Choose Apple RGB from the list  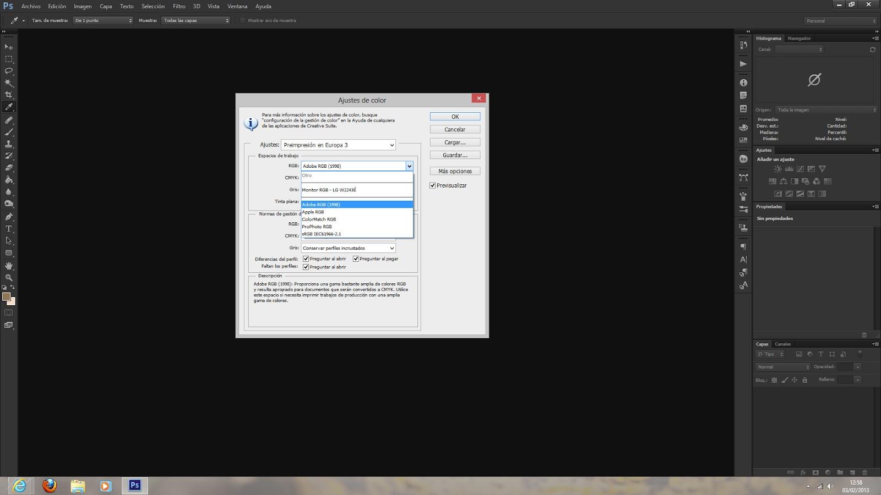coord(357,212)
